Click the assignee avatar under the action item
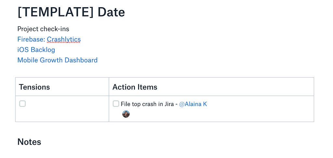 (126, 114)
